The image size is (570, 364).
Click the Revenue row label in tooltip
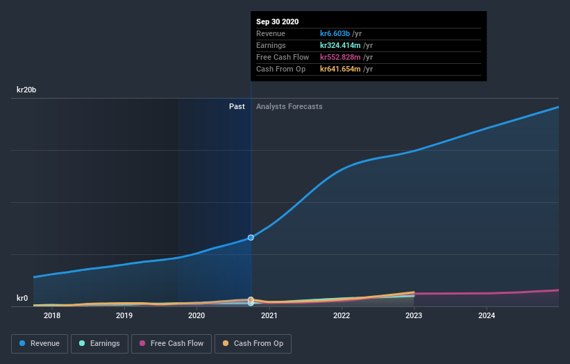tap(271, 33)
